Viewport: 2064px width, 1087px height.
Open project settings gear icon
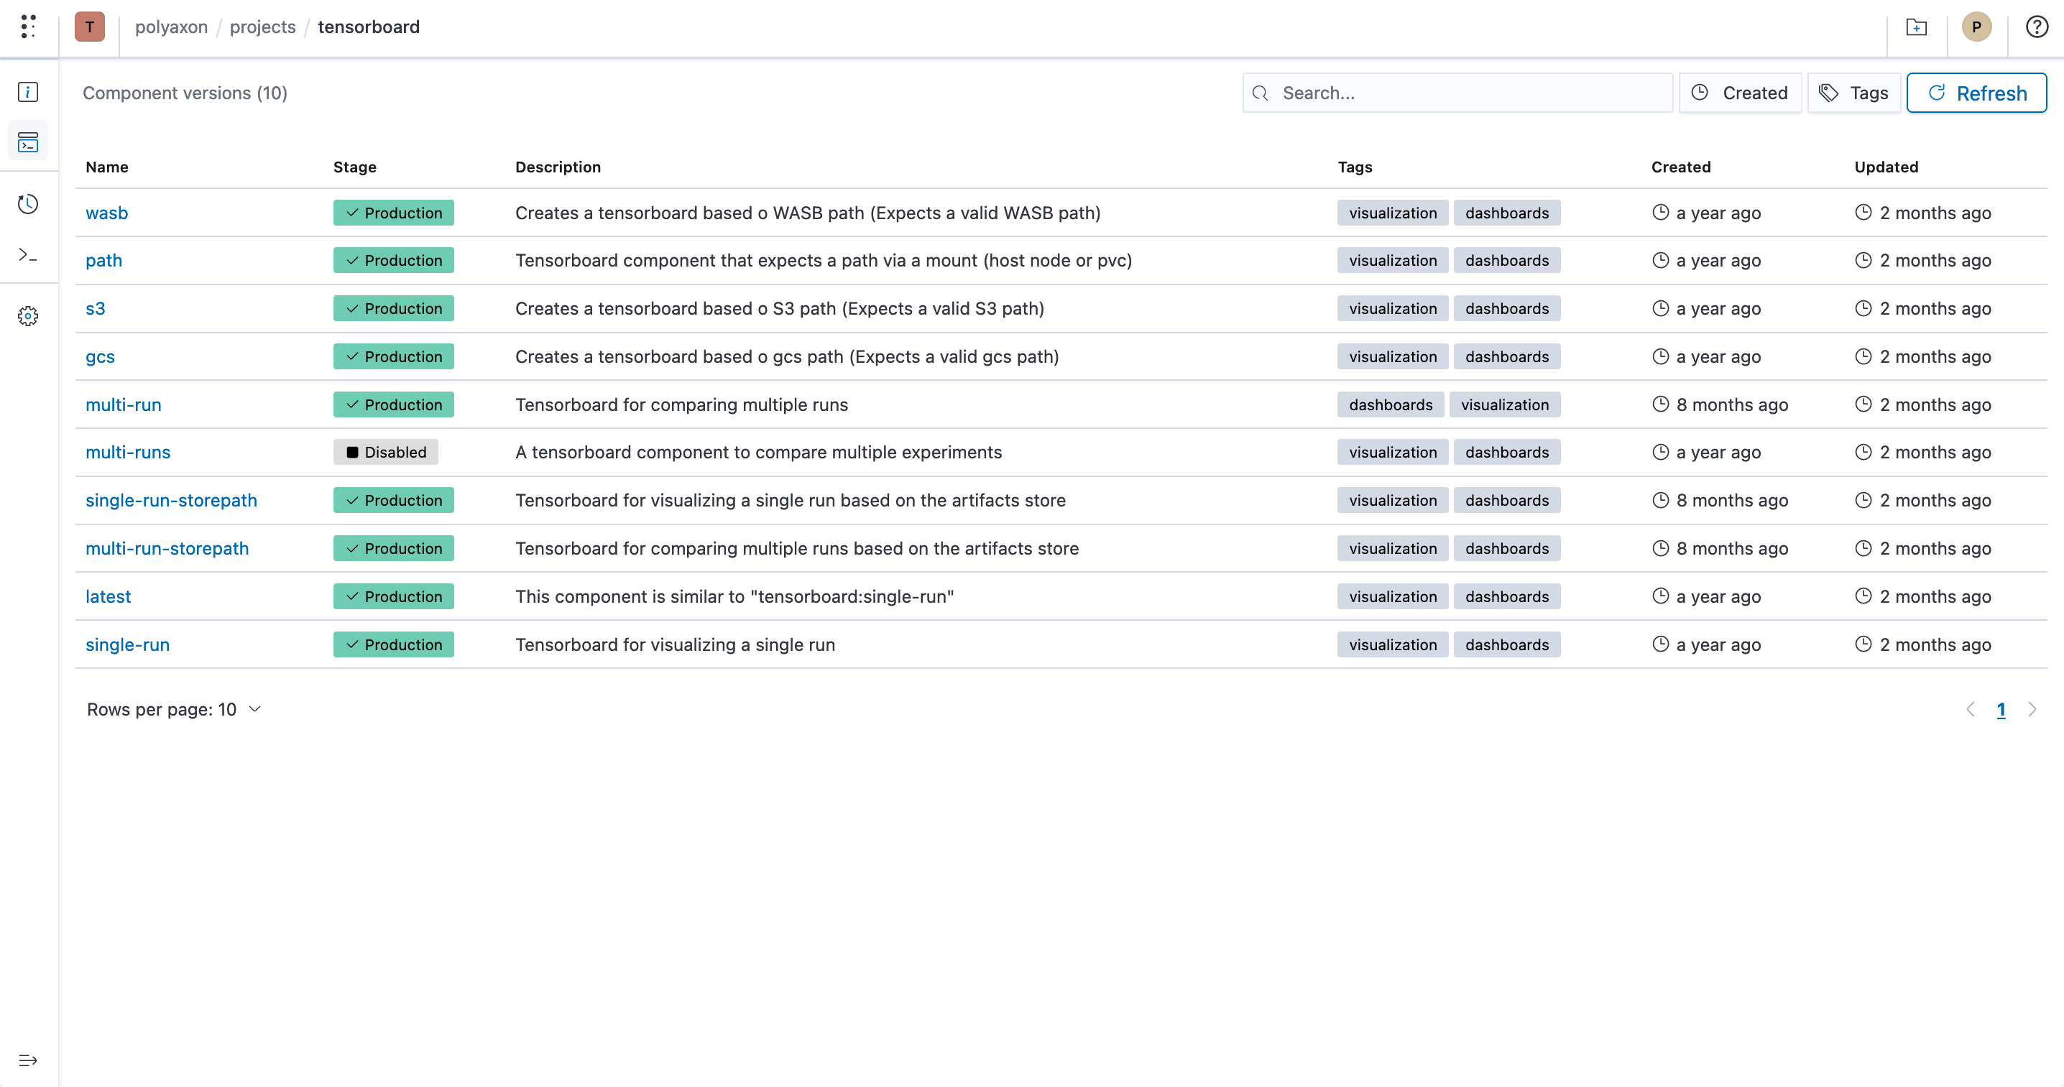coord(28,316)
